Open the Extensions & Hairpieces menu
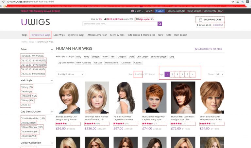The height and width of the screenshot is (148, 251). pyautogui.click(x=141, y=35)
